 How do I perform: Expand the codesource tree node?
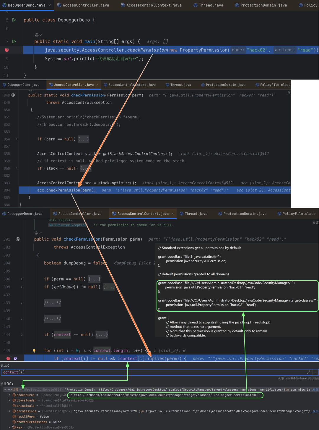click(9, 395)
